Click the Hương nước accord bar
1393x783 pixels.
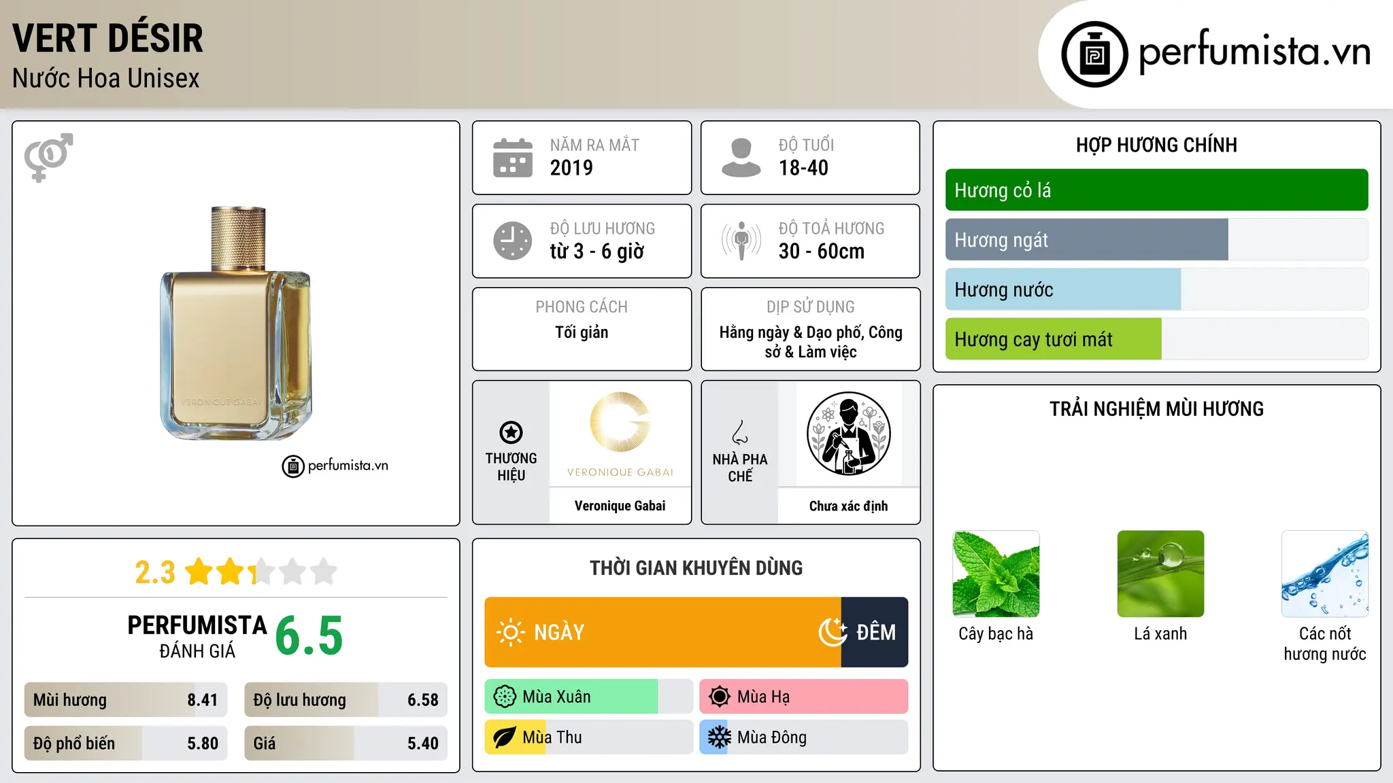1156,290
